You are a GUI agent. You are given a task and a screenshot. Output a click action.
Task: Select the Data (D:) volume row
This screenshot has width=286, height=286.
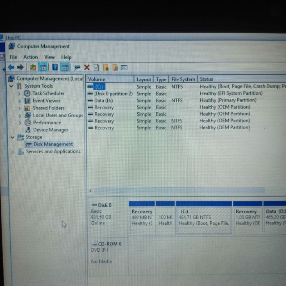pos(103,100)
